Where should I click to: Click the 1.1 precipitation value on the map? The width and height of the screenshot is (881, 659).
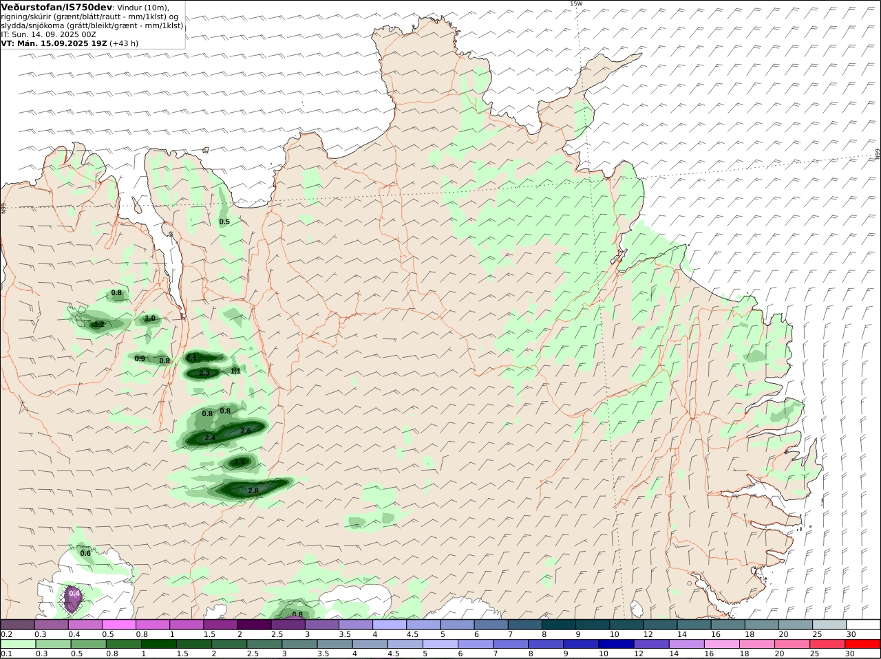(235, 371)
